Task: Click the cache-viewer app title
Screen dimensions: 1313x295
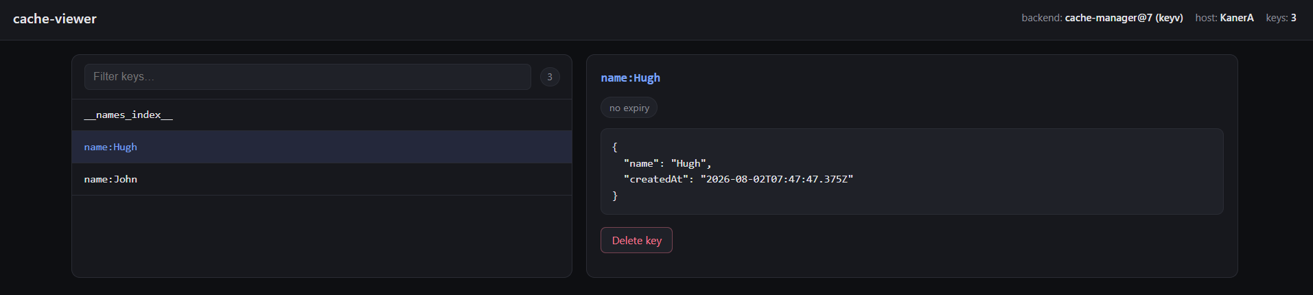Action: (x=55, y=19)
